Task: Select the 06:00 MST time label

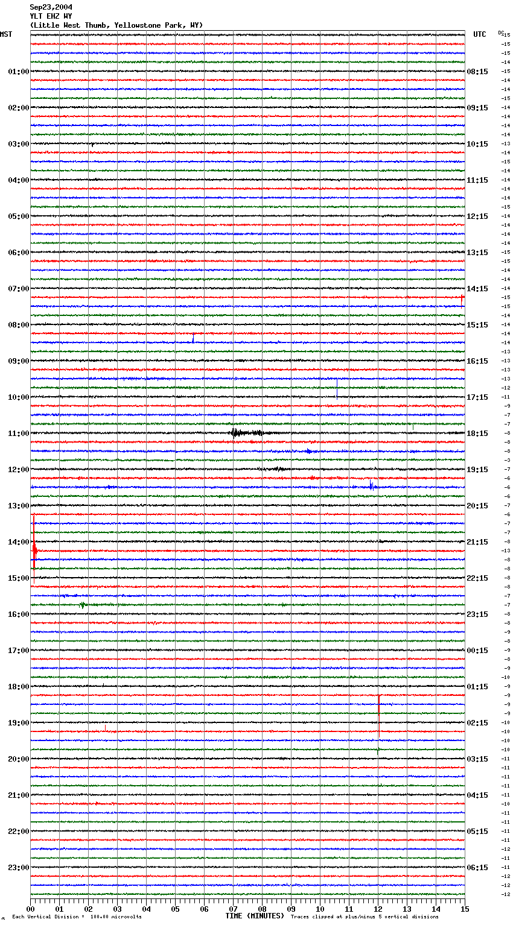Action: [x=19, y=253]
